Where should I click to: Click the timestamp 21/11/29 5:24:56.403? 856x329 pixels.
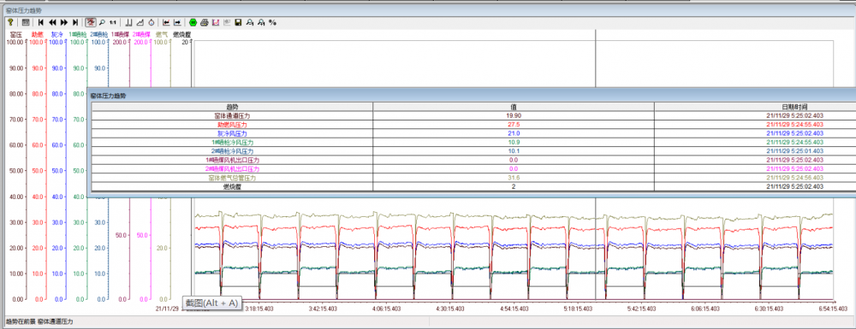click(x=795, y=178)
